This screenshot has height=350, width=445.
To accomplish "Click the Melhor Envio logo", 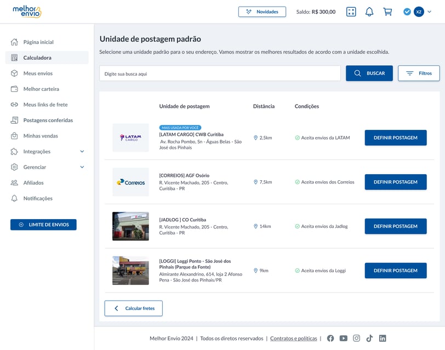I will (27, 12).
